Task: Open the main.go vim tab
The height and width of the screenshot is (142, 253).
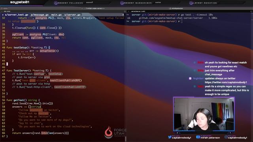Action: (56, 15)
